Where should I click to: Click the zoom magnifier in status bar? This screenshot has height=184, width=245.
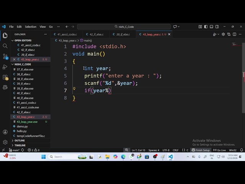[127, 150]
